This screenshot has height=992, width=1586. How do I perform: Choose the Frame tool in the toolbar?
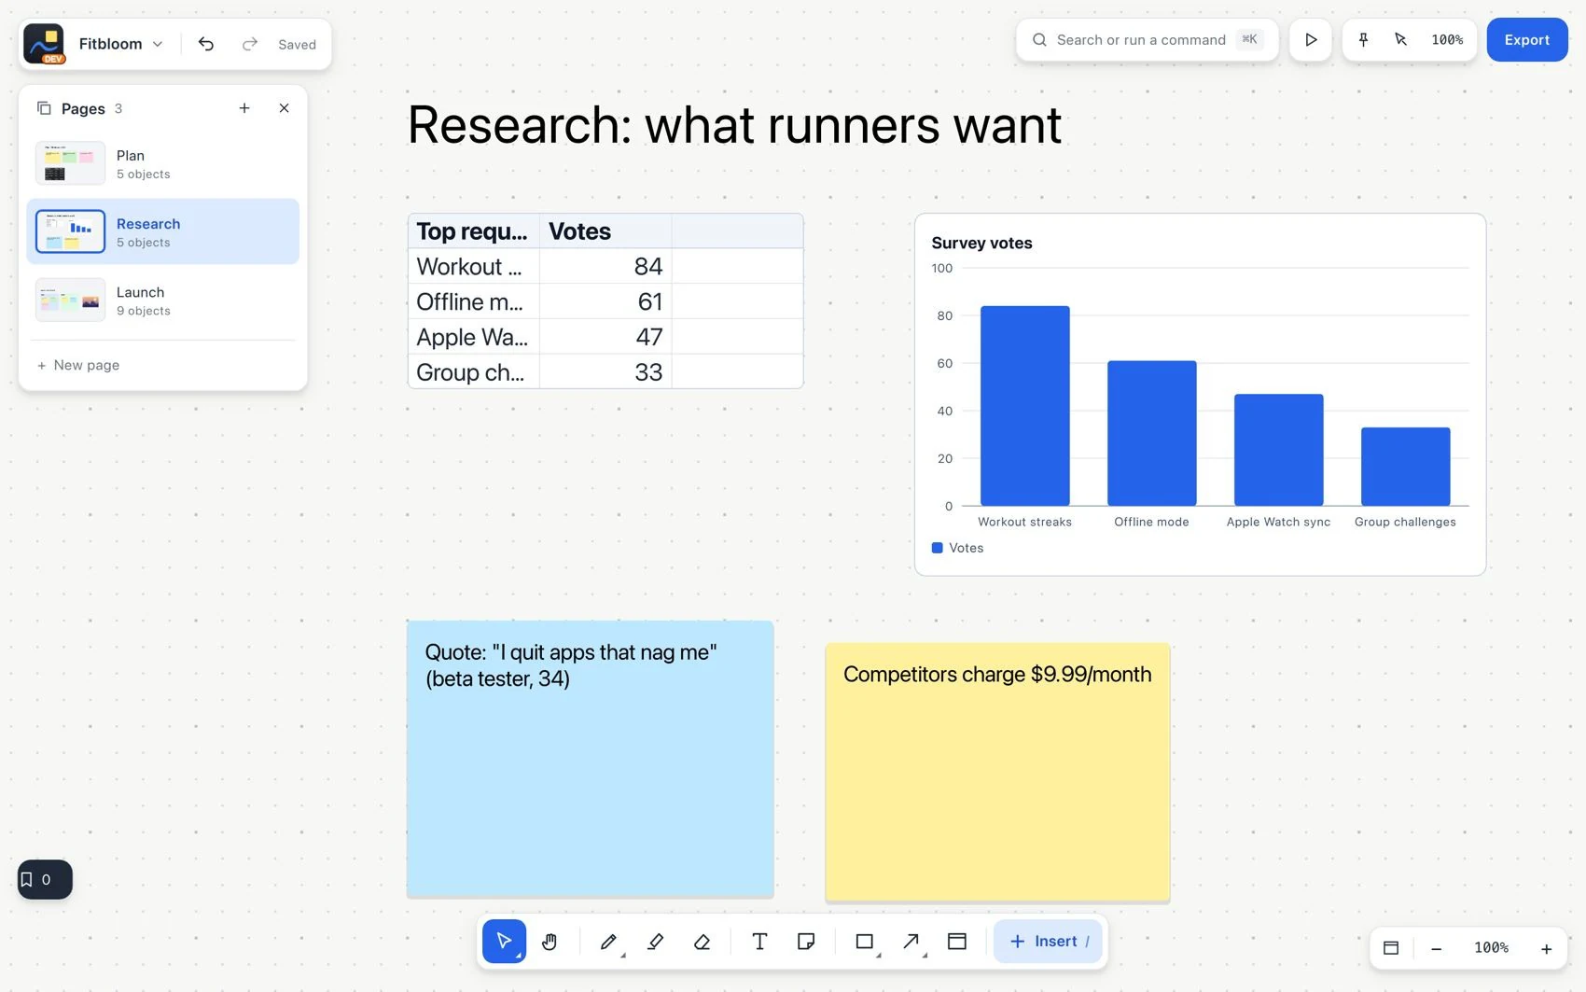pos(957,941)
